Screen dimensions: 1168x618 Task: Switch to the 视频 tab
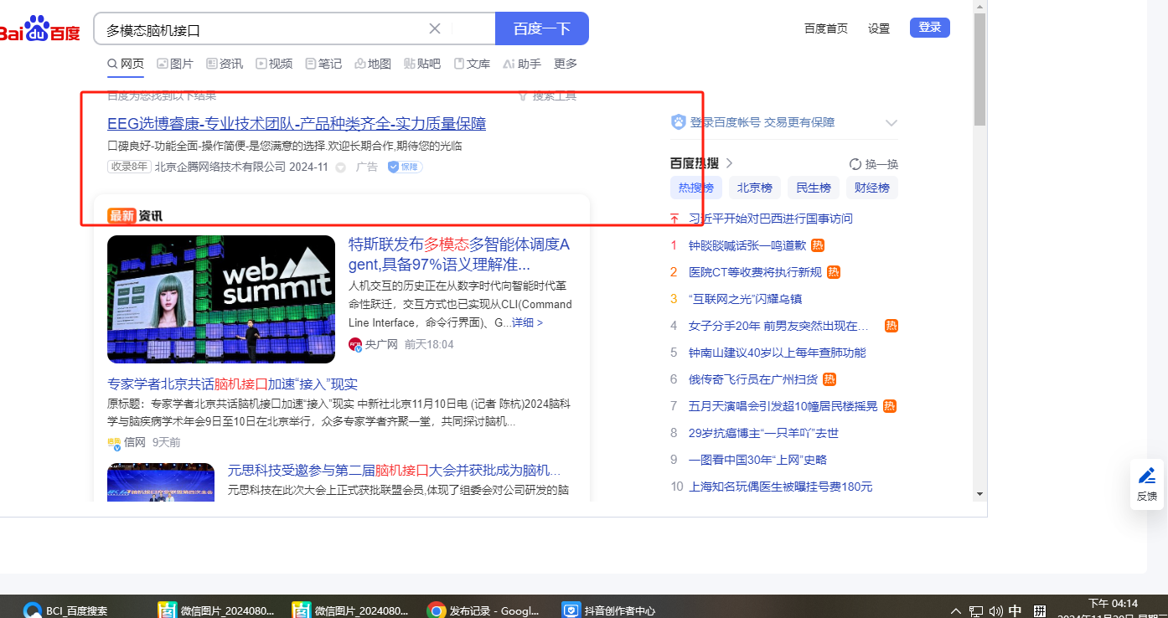click(274, 64)
